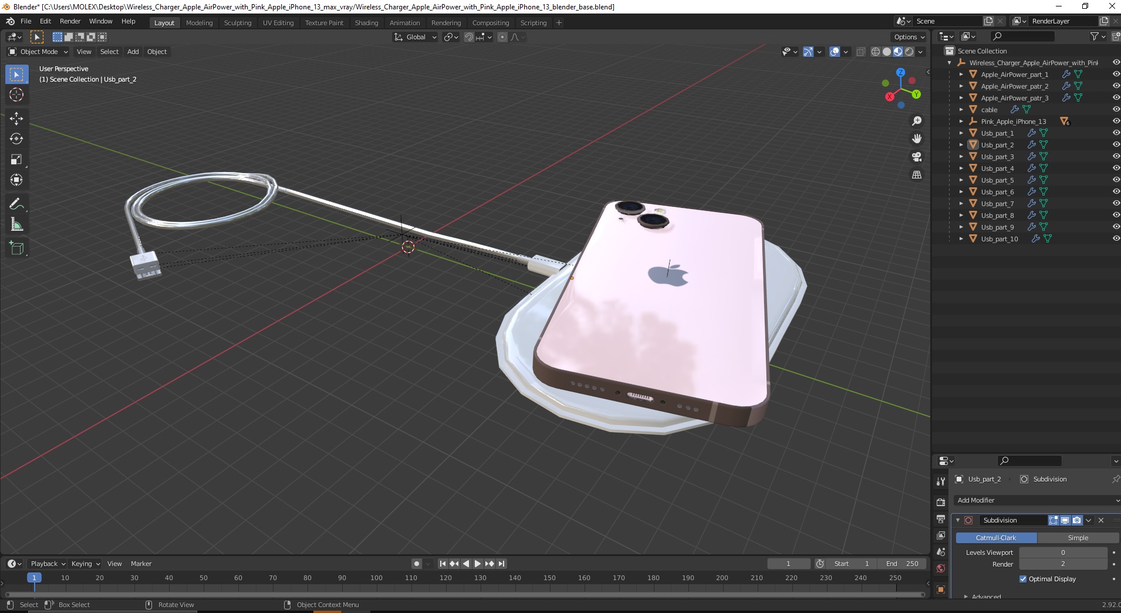Hide Usb_part_10 in viewport

coord(1116,239)
